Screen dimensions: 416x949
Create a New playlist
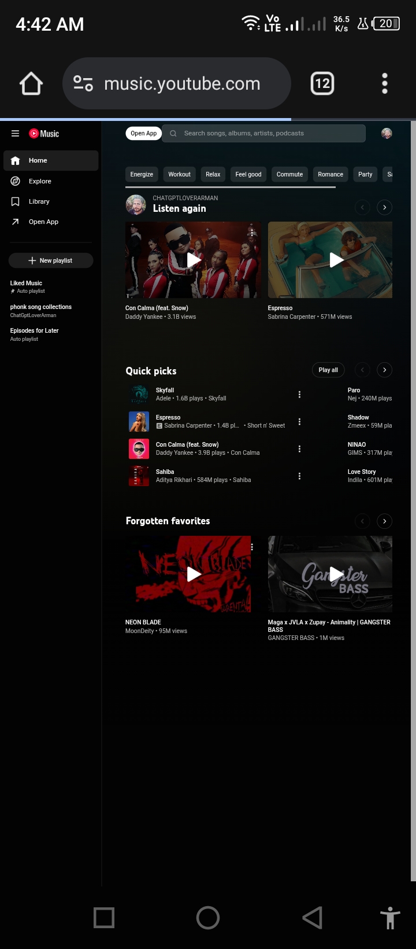[x=51, y=260]
